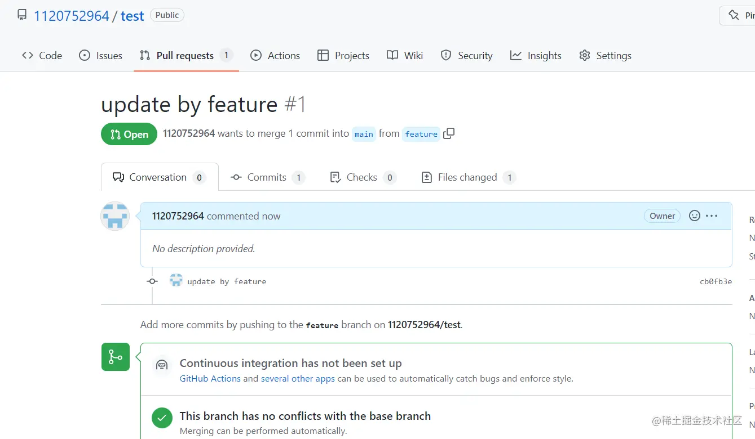Open the Code tab

(x=42, y=55)
